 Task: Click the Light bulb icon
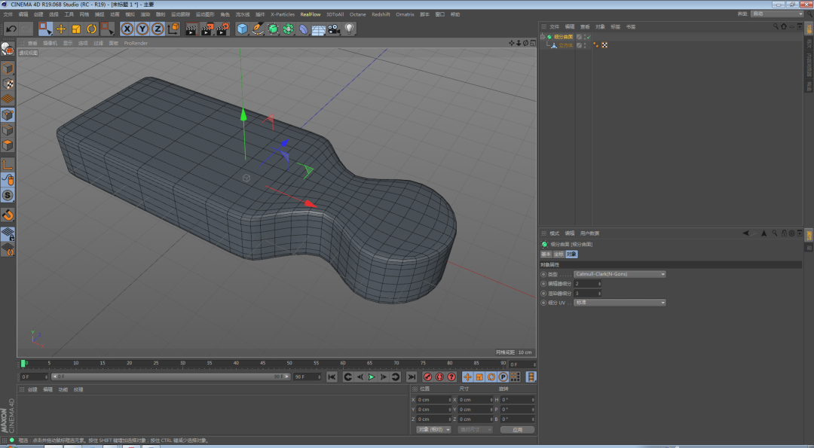[350, 29]
